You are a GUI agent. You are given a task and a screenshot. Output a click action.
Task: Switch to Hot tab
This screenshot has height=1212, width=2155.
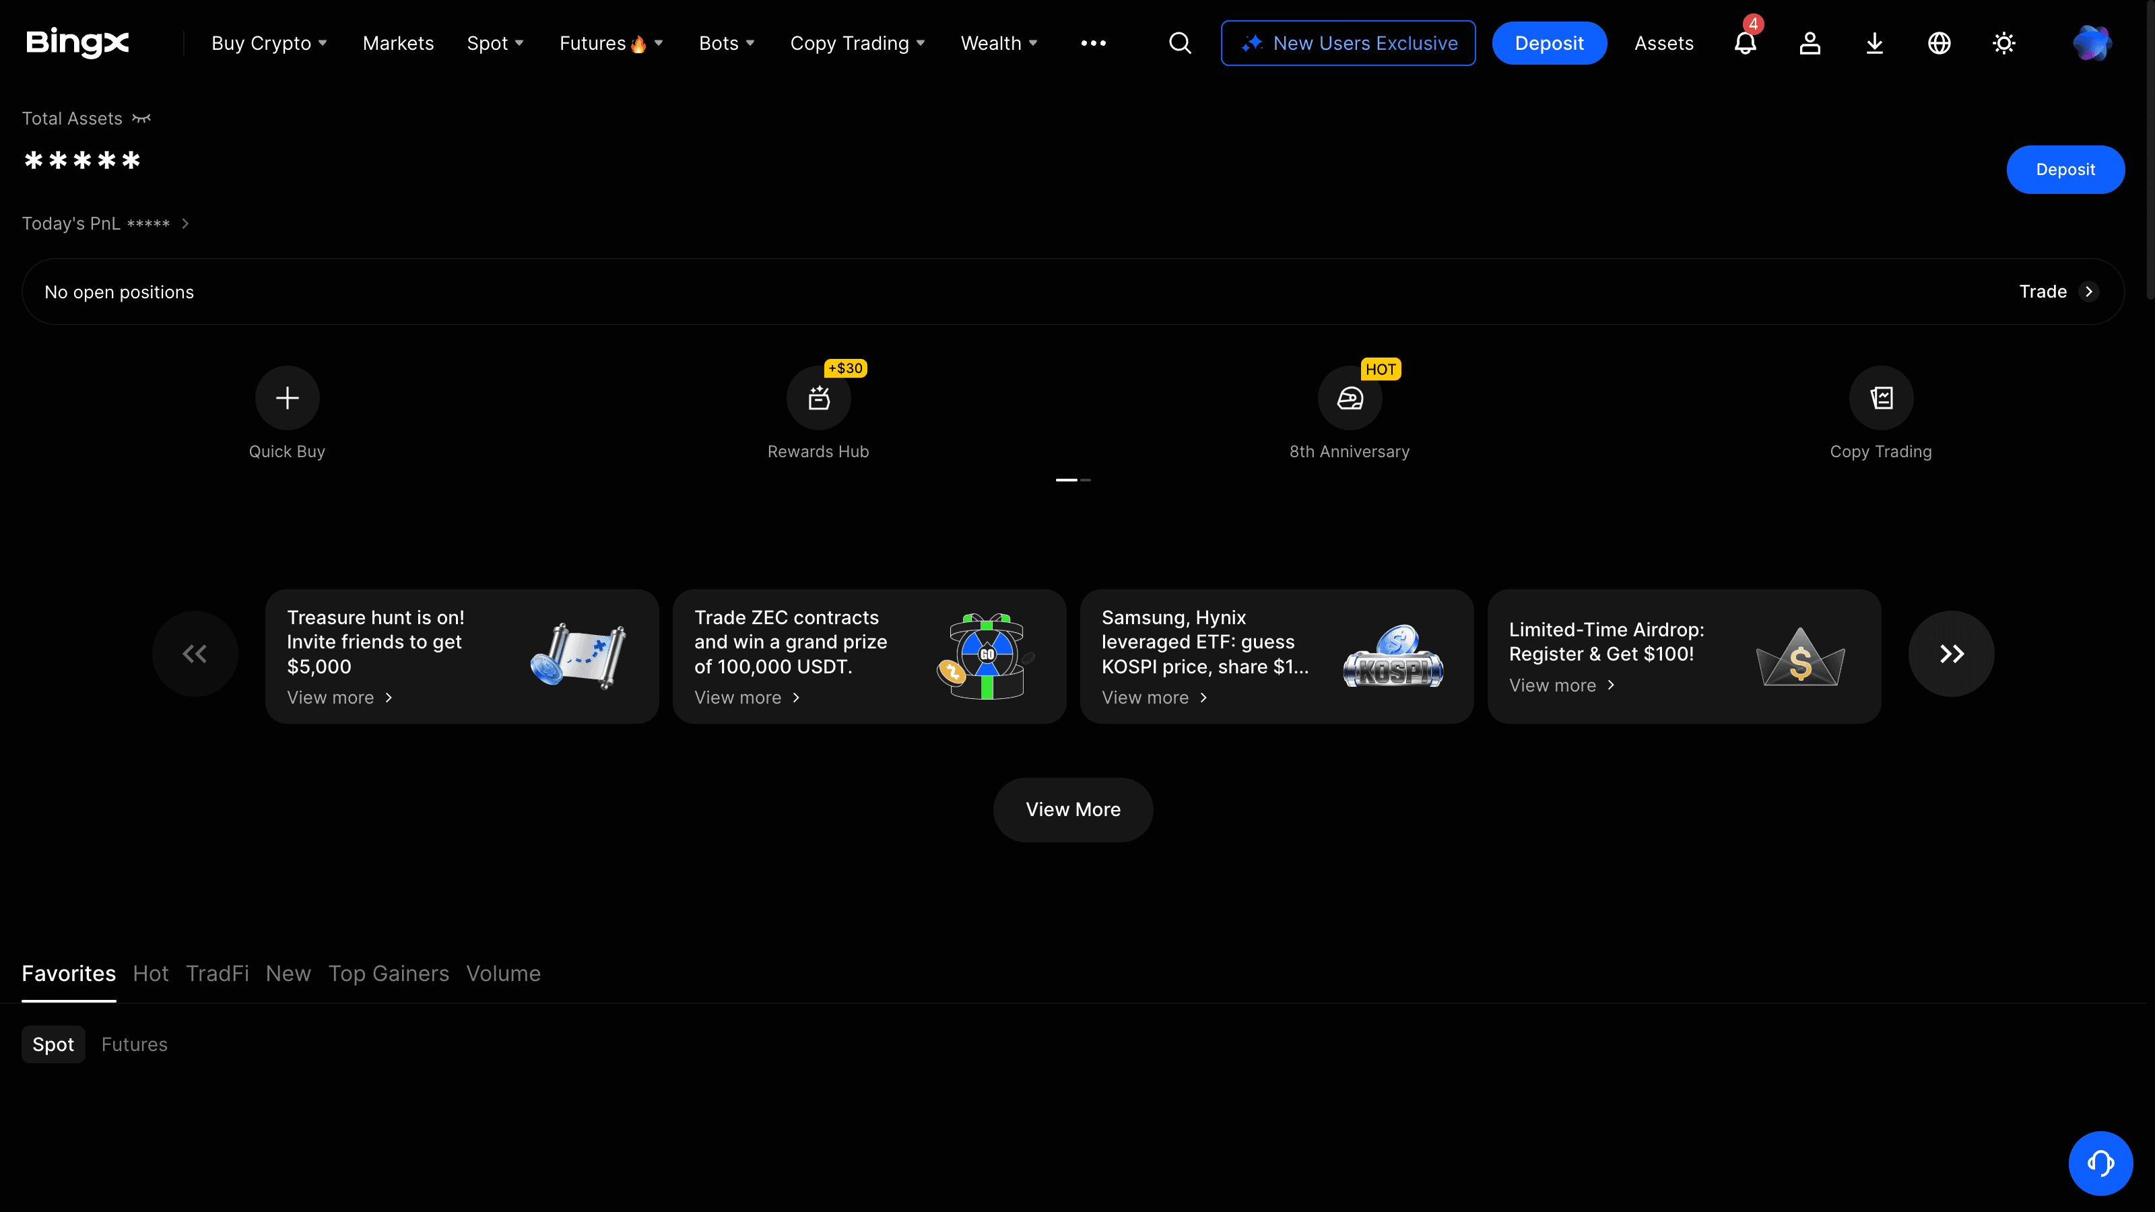[151, 974]
